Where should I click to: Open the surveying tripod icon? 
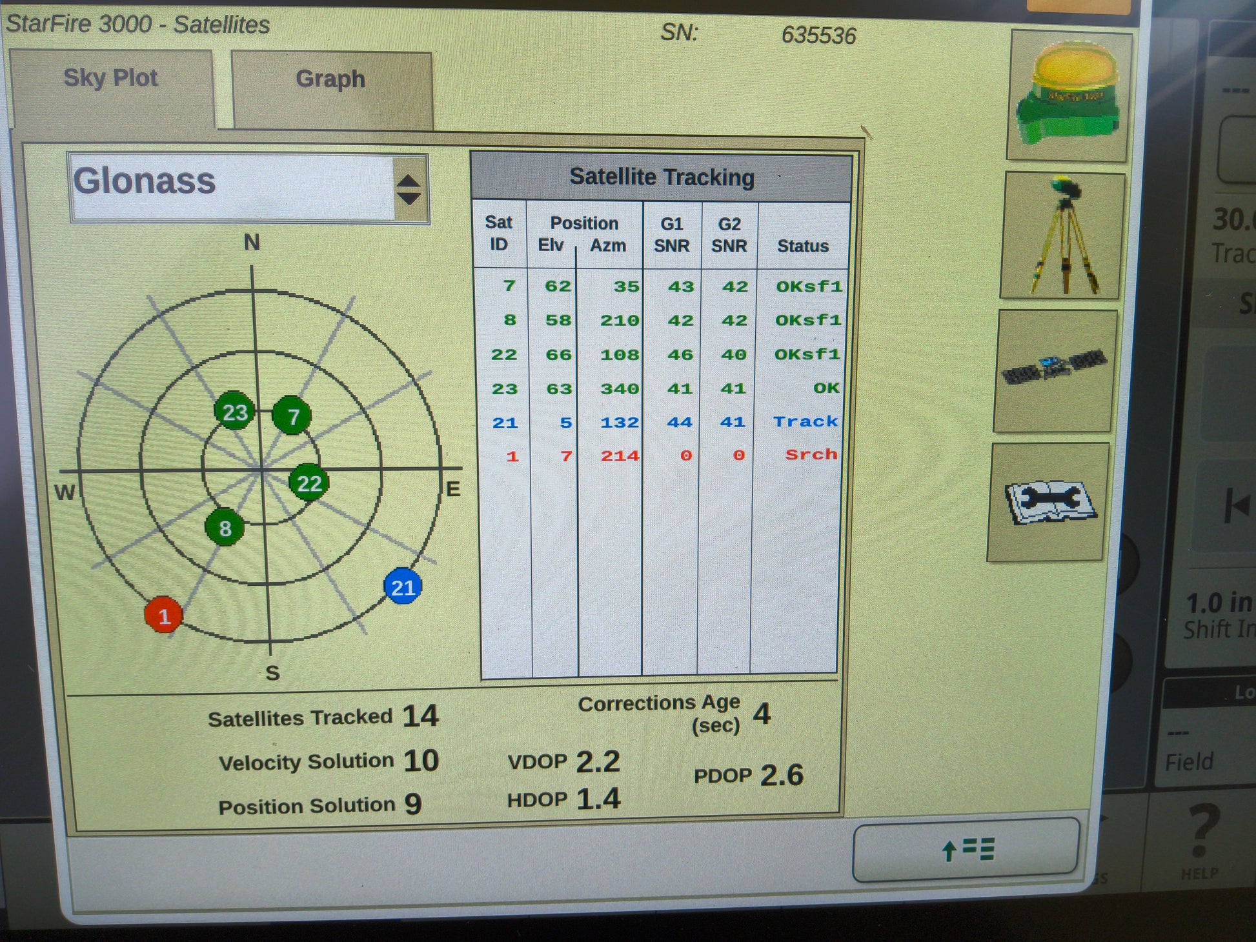click(x=1062, y=236)
